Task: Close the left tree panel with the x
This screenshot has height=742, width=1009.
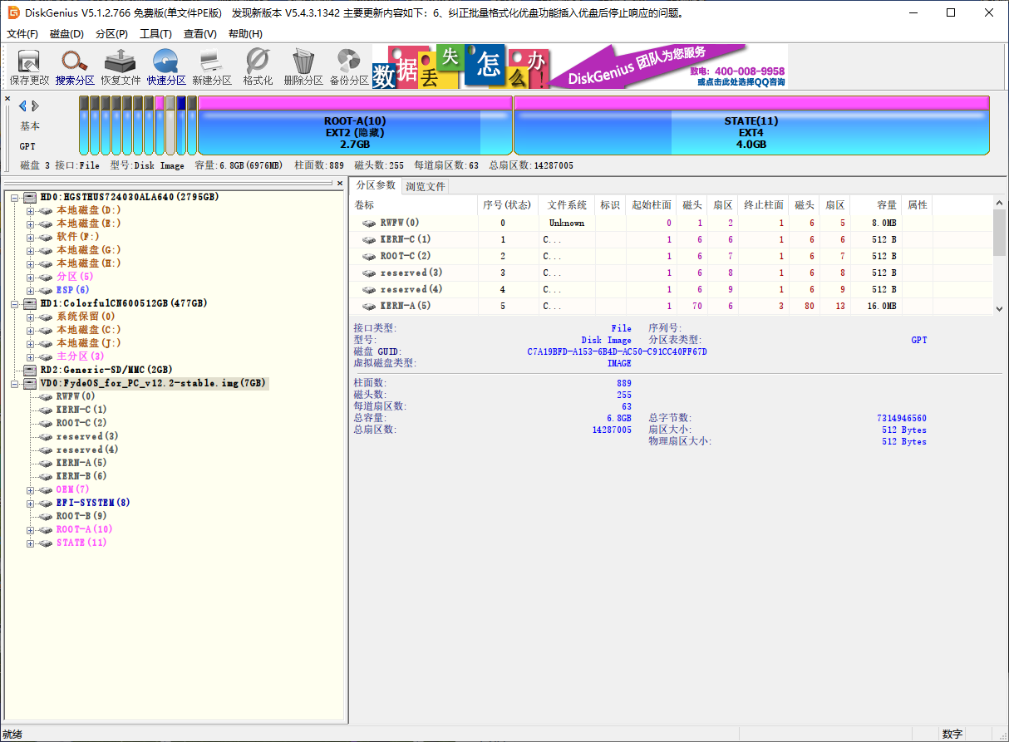Action: pos(342,183)
